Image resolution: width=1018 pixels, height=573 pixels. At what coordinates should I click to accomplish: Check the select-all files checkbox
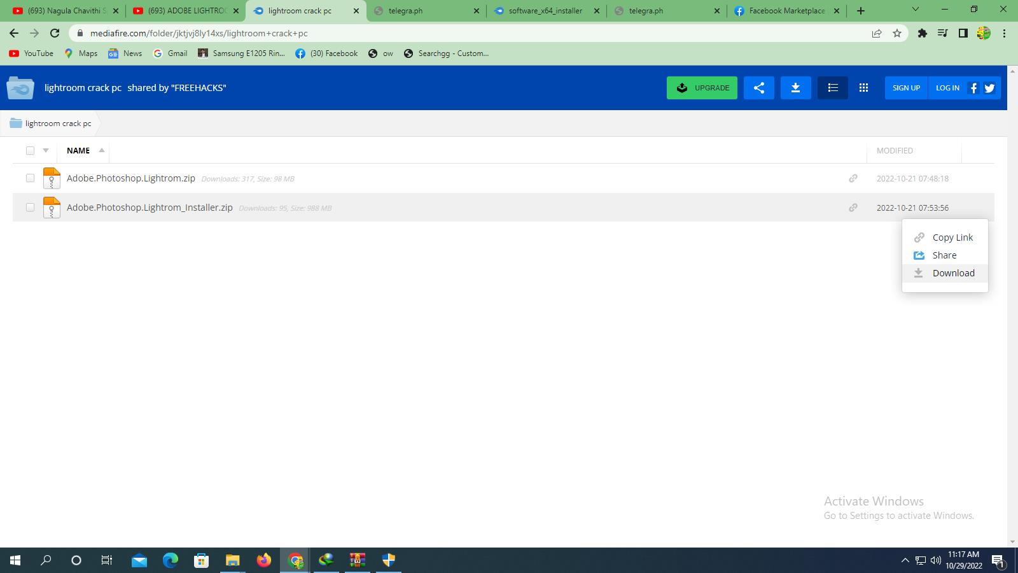click(x=30, y=151)
